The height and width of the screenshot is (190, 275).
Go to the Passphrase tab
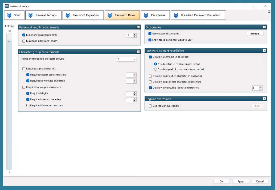(x=155, y=15)
